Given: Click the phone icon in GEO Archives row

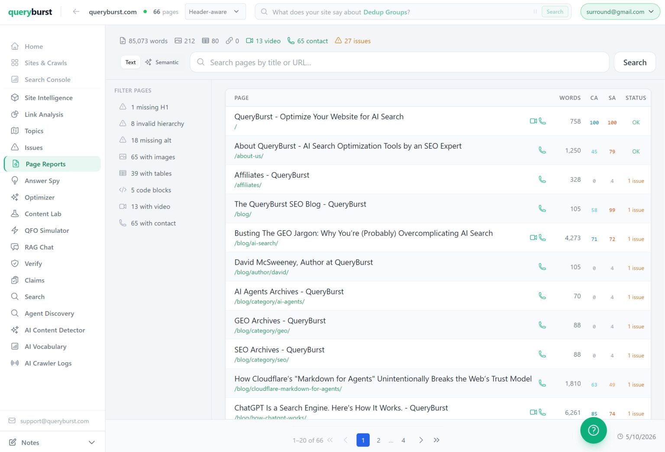Looking at the screenshot, I should point(542,325).
